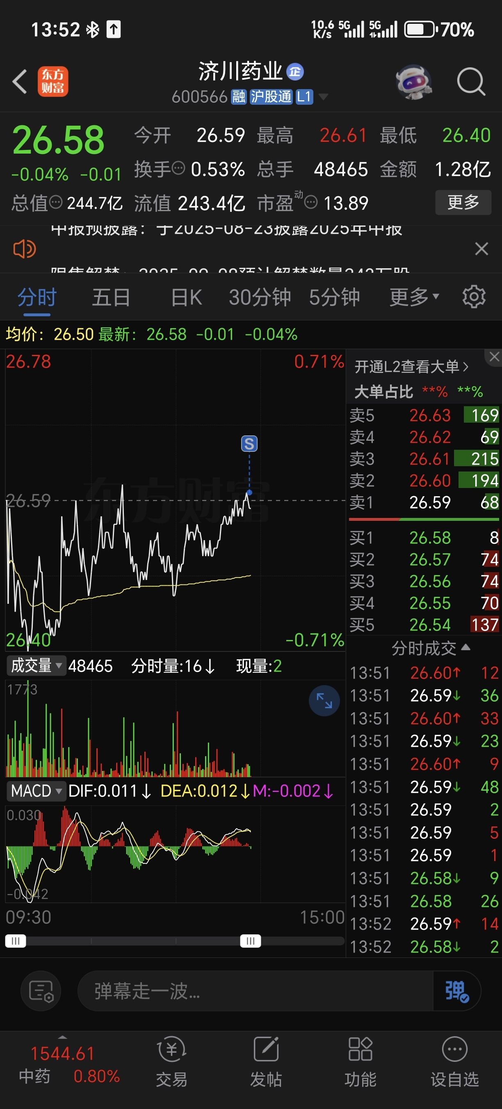Image resolution: width=502 pixels, height=1109 pixels.
Task: Select the 买1 26.58 order row
Action: 424,538
